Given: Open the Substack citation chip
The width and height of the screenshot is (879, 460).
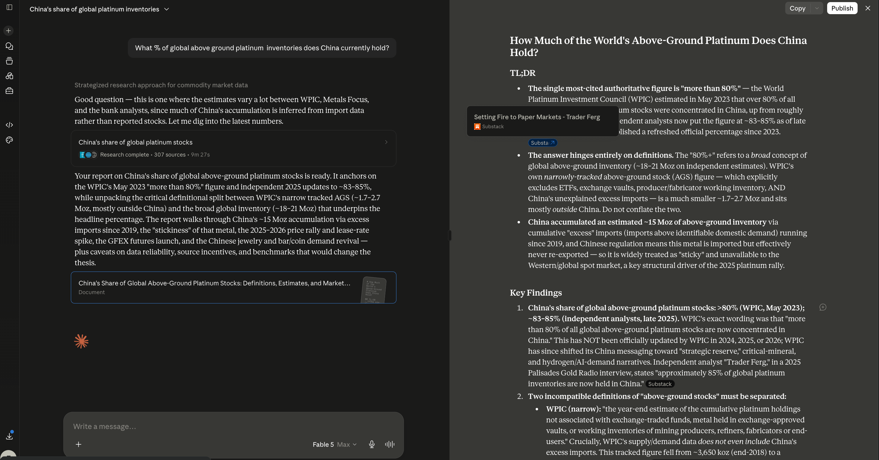Looking at the screenshot, I should point(660,384).
